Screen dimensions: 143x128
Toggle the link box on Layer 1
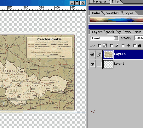point(99,64)
